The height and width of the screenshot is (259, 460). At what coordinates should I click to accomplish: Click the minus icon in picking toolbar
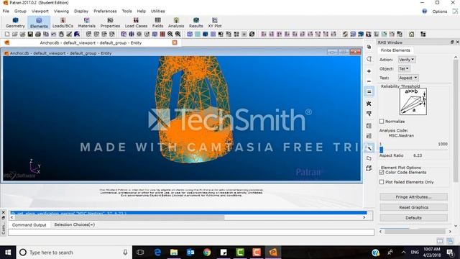click(369, 81)
